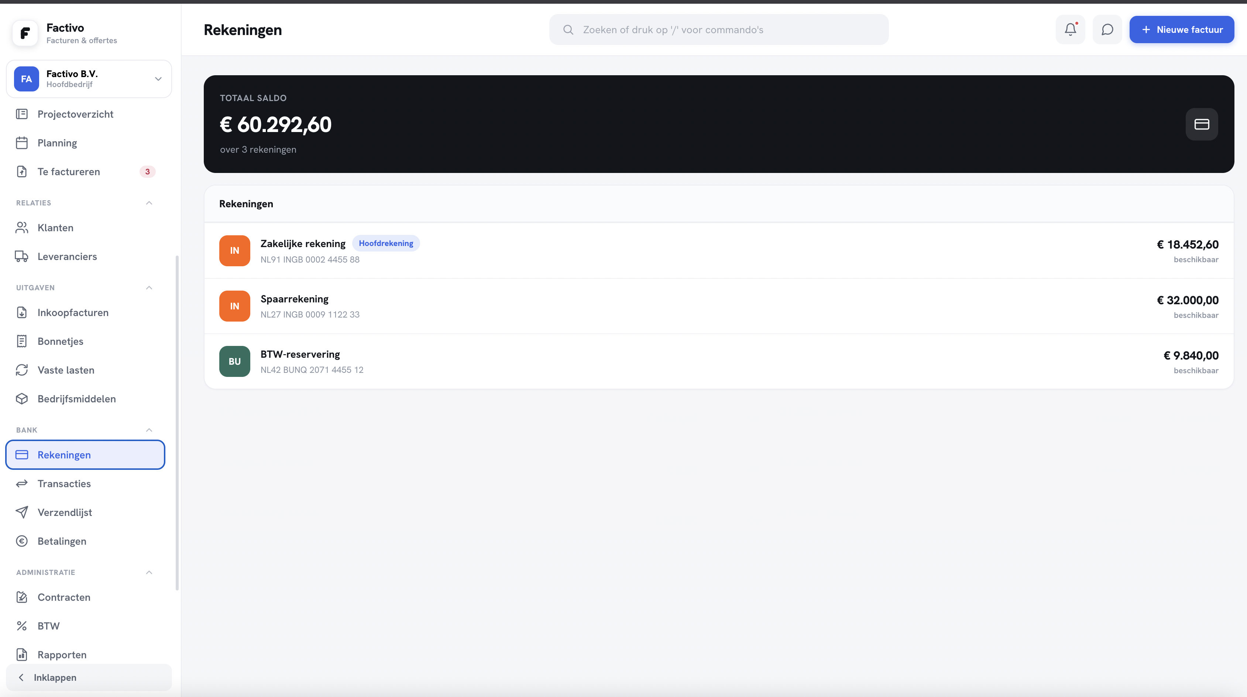Create a Nieuwe factuur

1182,30
